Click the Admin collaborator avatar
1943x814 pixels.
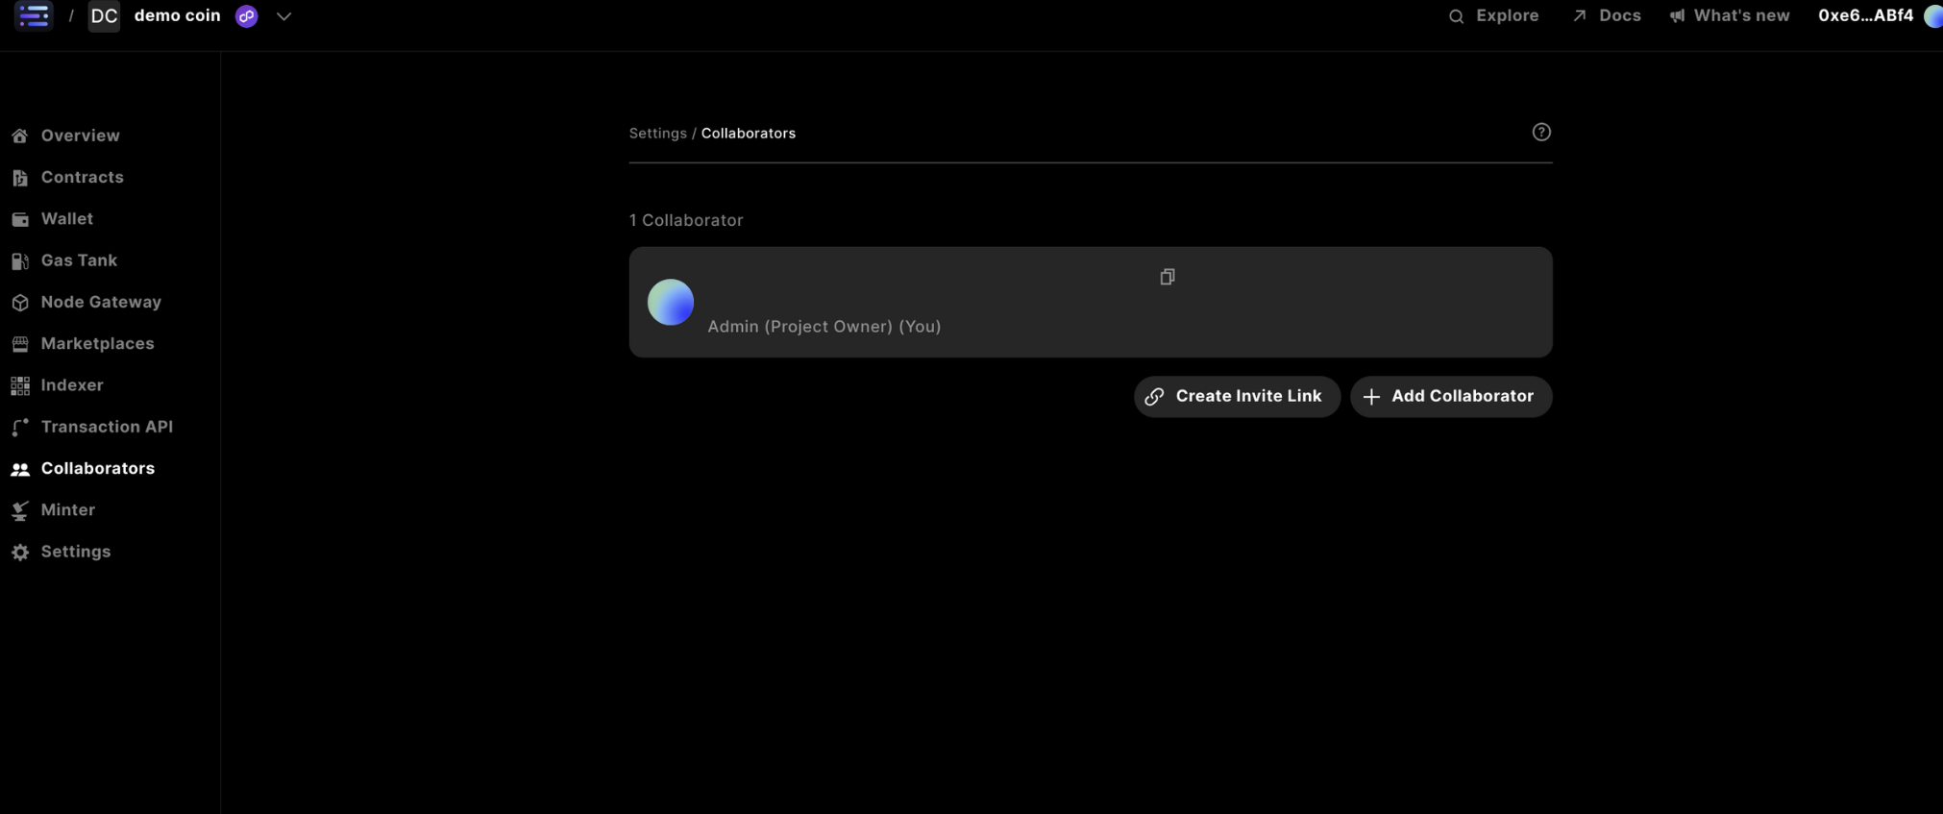click(x=671, y=303)
